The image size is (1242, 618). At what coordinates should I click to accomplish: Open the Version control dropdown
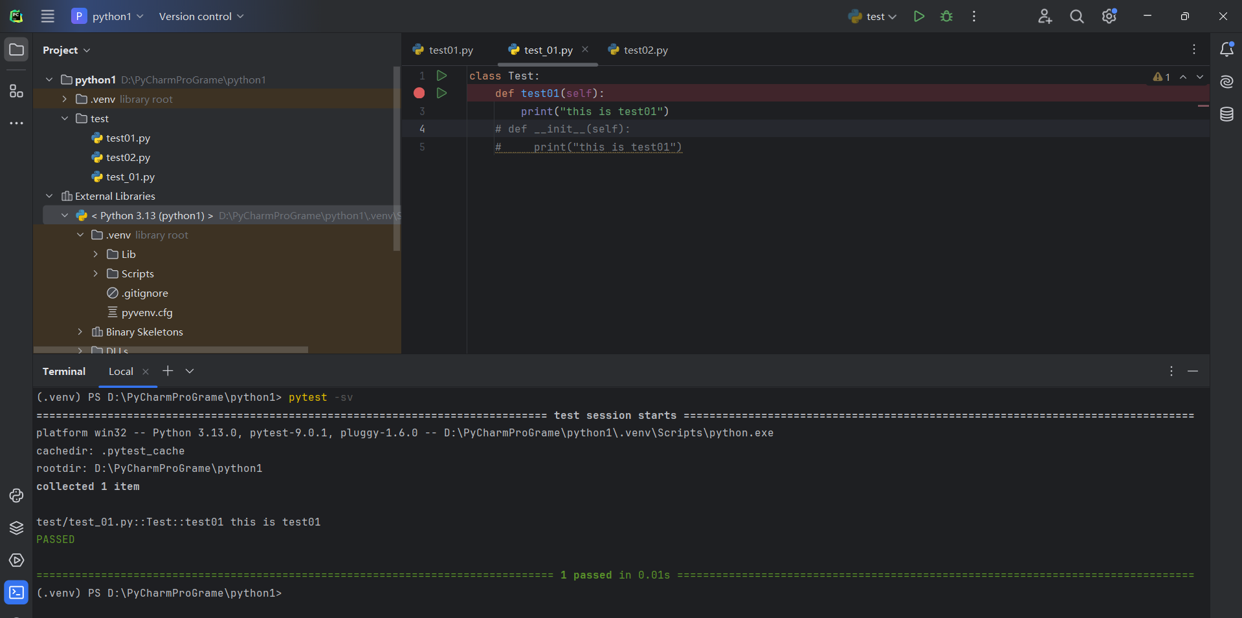201,16
